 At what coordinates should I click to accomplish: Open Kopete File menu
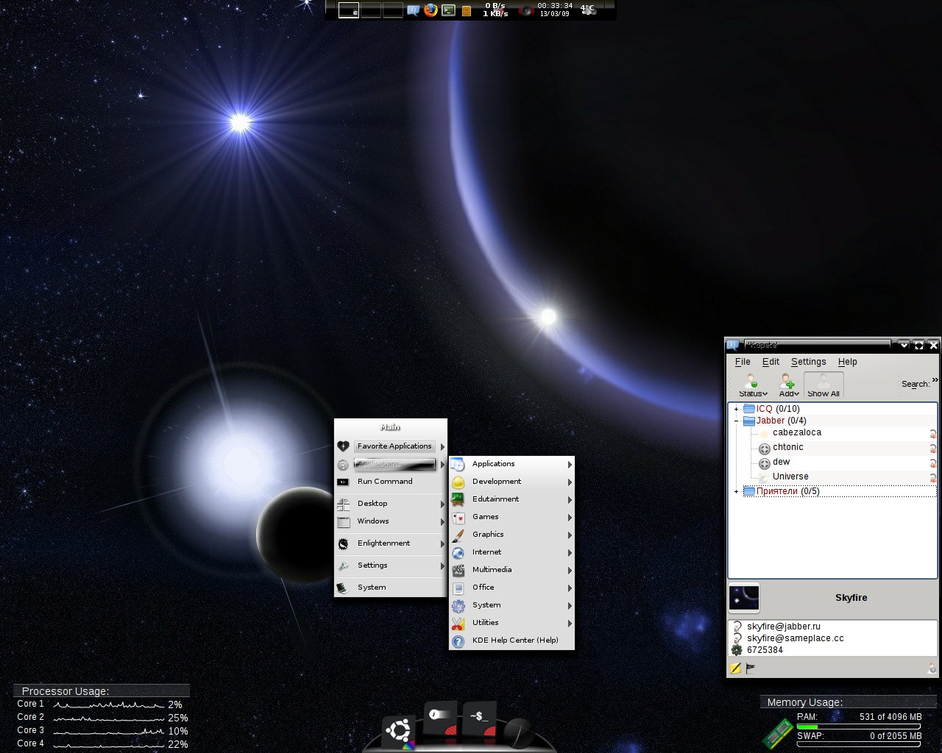[x=743, y=362]
